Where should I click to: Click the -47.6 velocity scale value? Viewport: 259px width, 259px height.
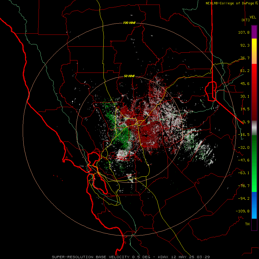244,160
